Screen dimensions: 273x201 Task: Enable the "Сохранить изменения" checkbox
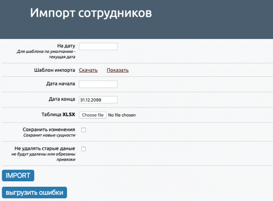click(x=84, y=130)
